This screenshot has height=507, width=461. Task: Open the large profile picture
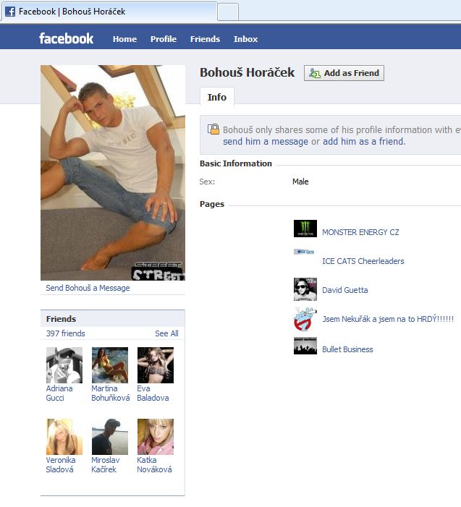point(113,173)
